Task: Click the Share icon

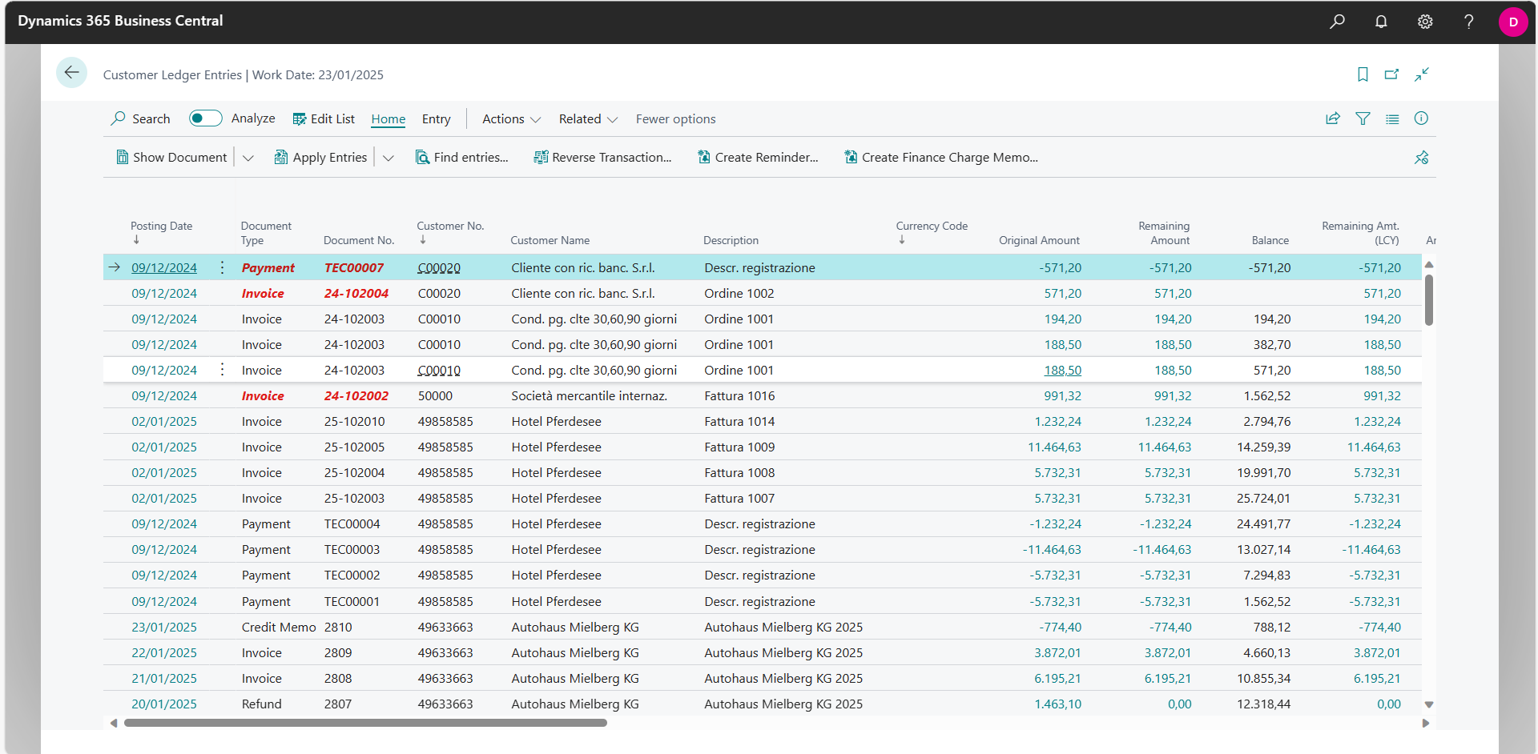Action: click(x=1333, y=118)
